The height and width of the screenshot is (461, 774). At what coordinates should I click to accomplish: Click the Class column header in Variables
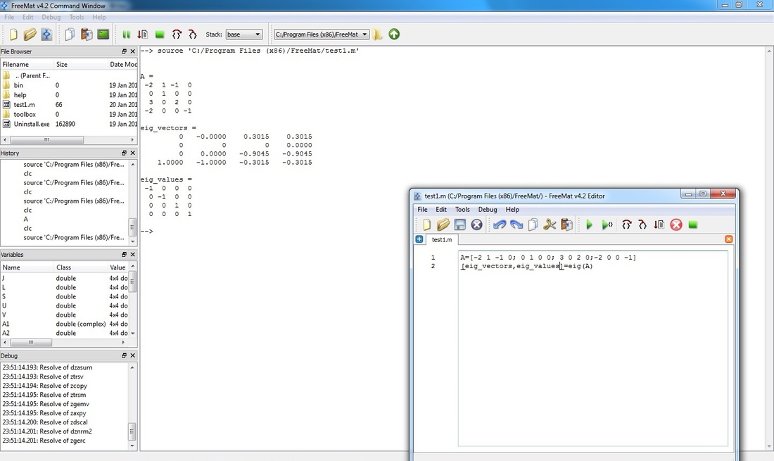[64, 267]
